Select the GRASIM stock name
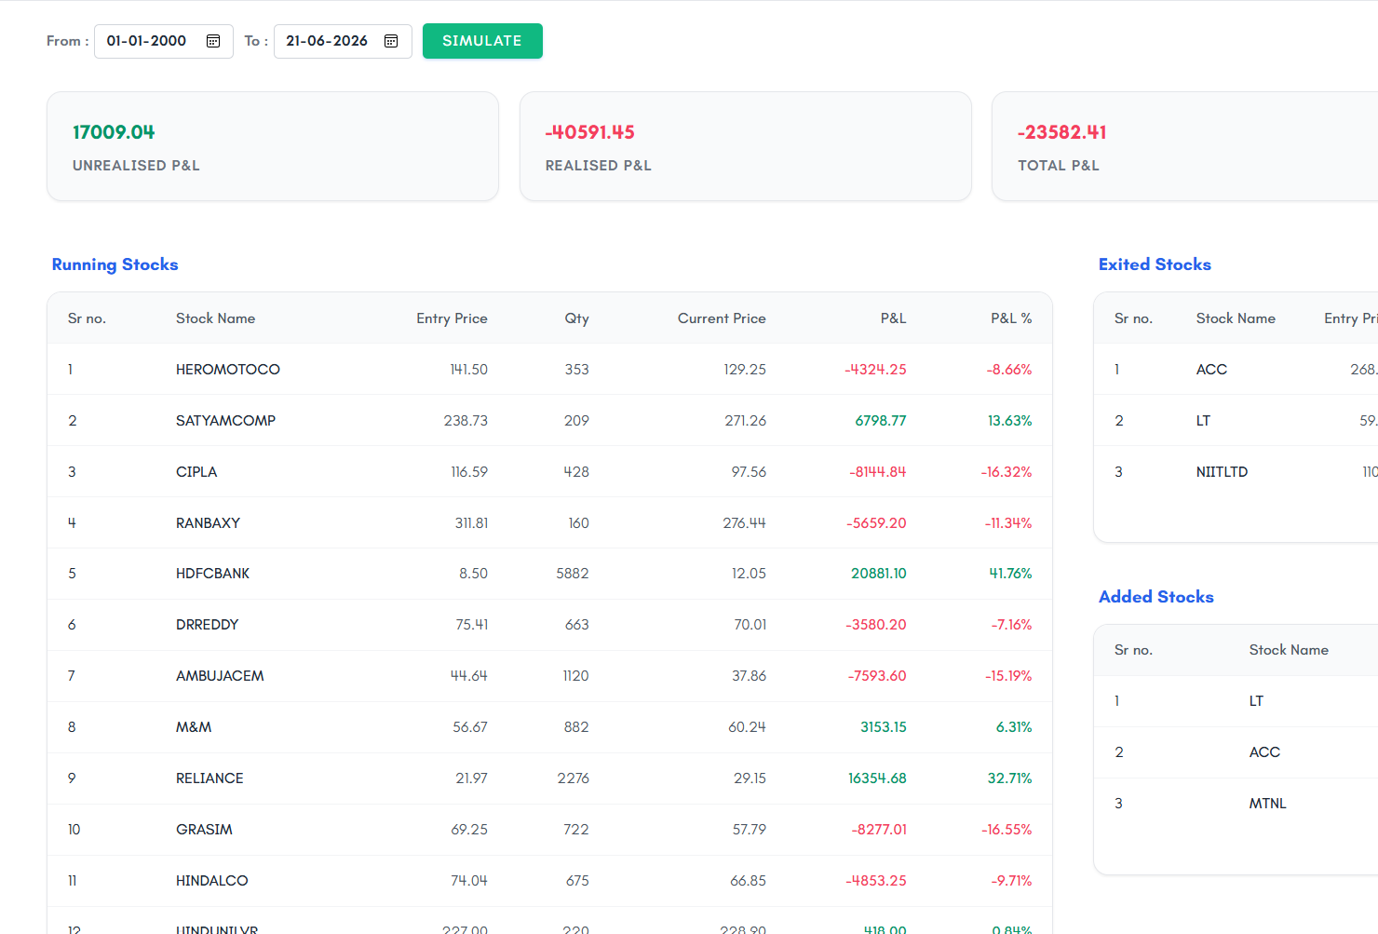 click(204, 830)
